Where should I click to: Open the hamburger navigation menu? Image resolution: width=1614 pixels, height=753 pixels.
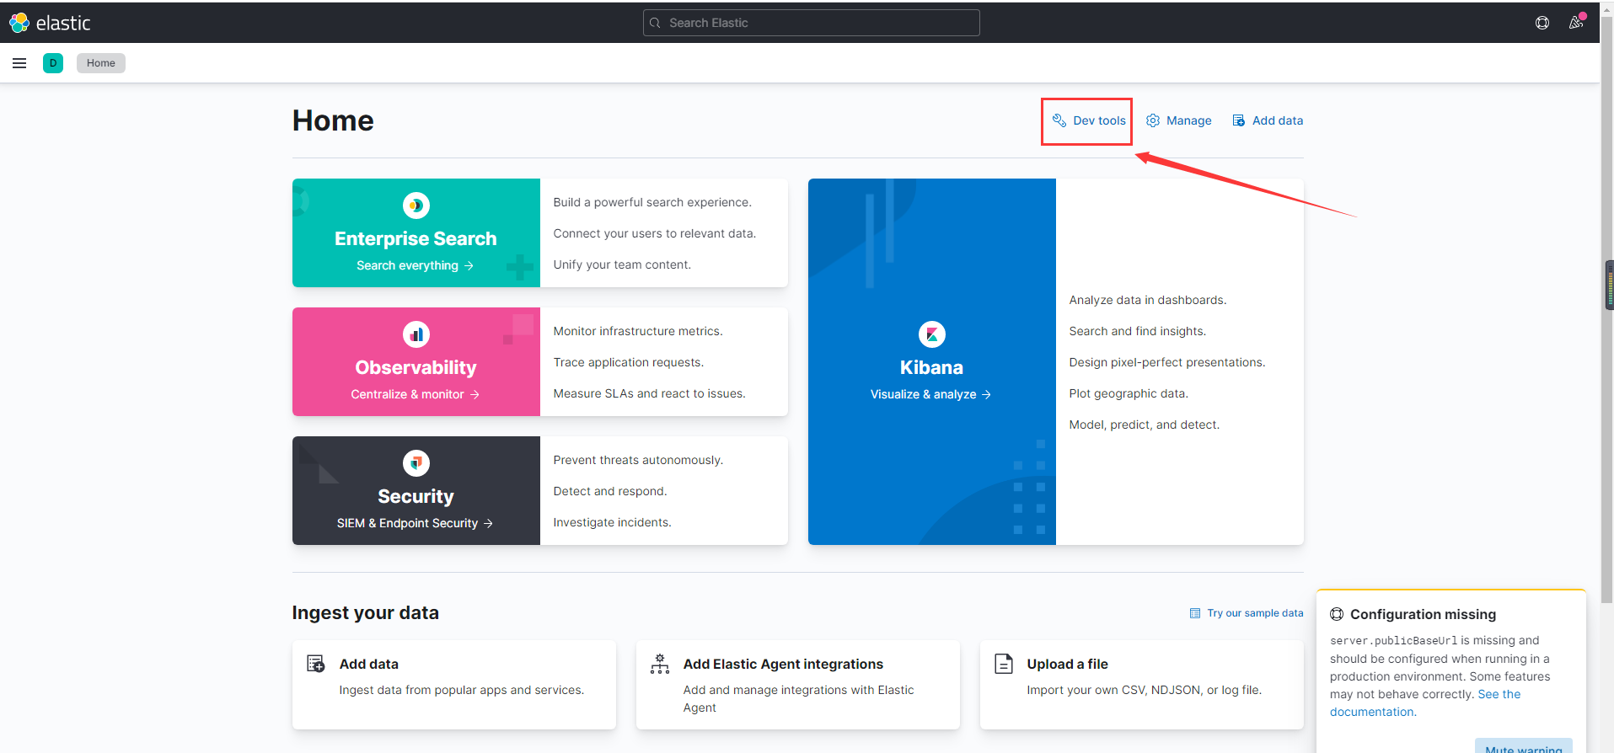[x=19, y=63]
